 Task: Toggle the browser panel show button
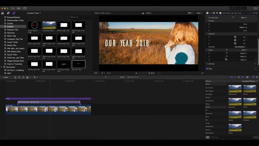tap(232, 8)
